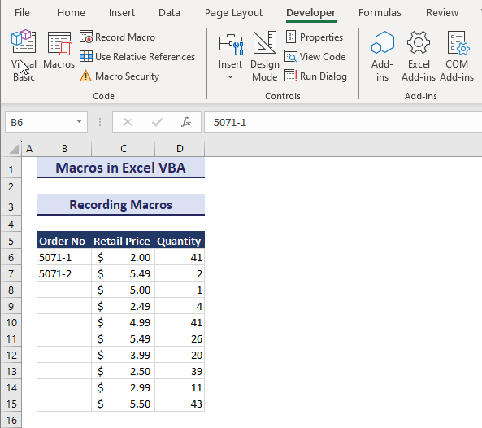Select quantity cell 39

180,371
